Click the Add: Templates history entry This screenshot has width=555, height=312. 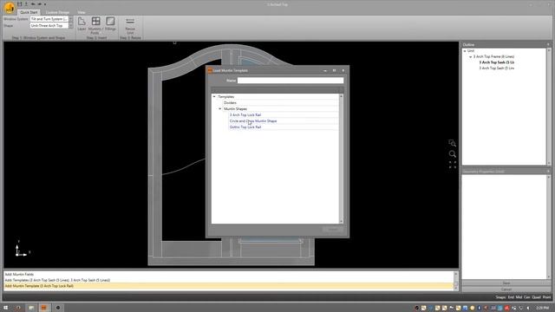[x=57, y=280]
